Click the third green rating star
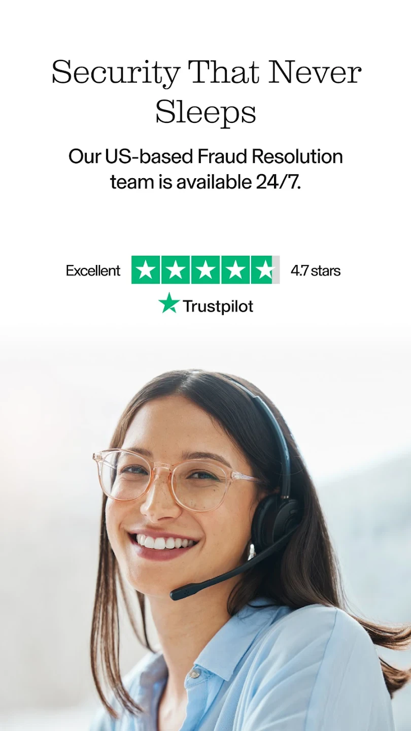The image size is (411, 731). point(205,270)
